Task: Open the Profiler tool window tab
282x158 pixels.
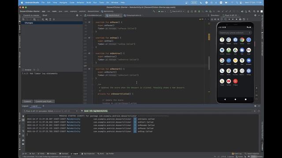Action: [x=110, y=154]
